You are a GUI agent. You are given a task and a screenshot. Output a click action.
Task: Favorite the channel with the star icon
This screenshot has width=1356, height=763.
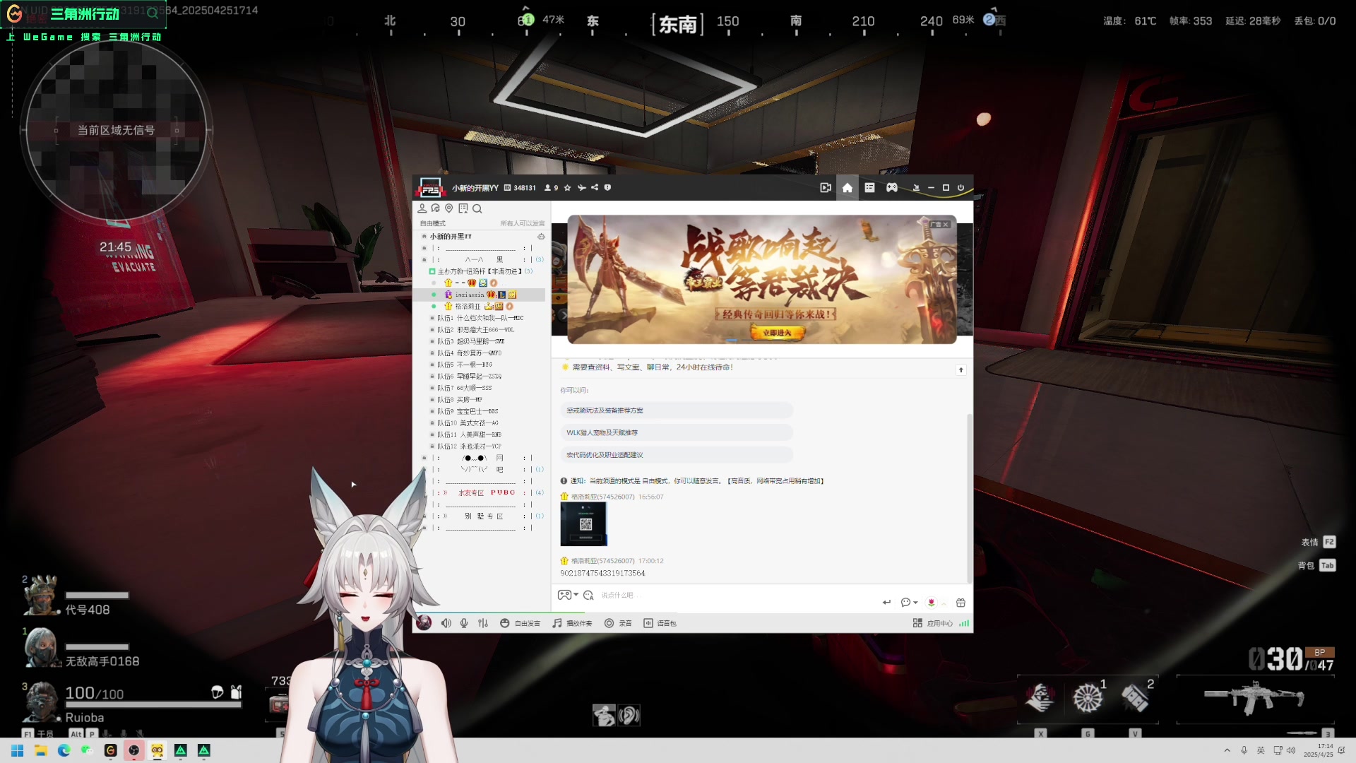567,188
